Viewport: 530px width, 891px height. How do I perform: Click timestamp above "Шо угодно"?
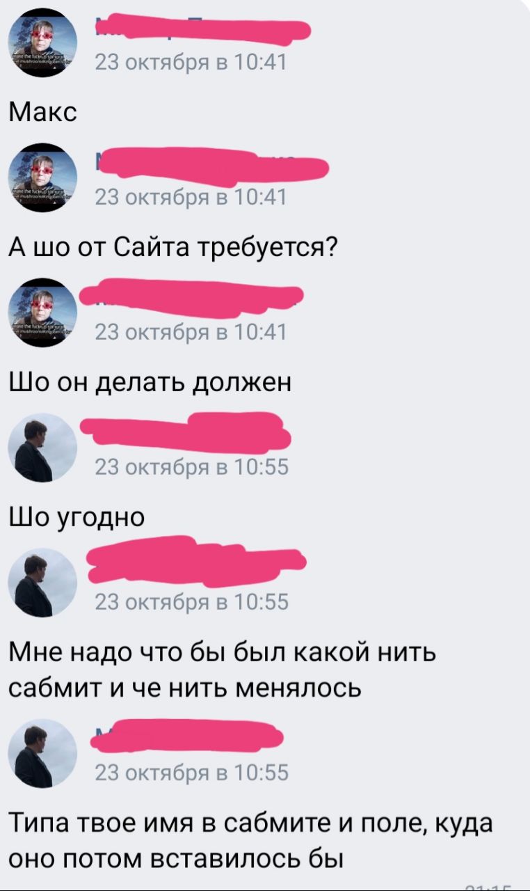[191, 468]
